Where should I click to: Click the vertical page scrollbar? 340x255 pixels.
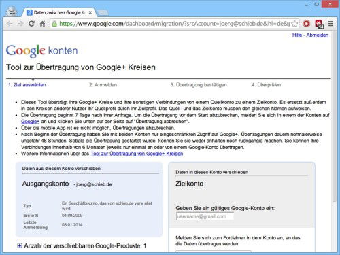[335, 118]
